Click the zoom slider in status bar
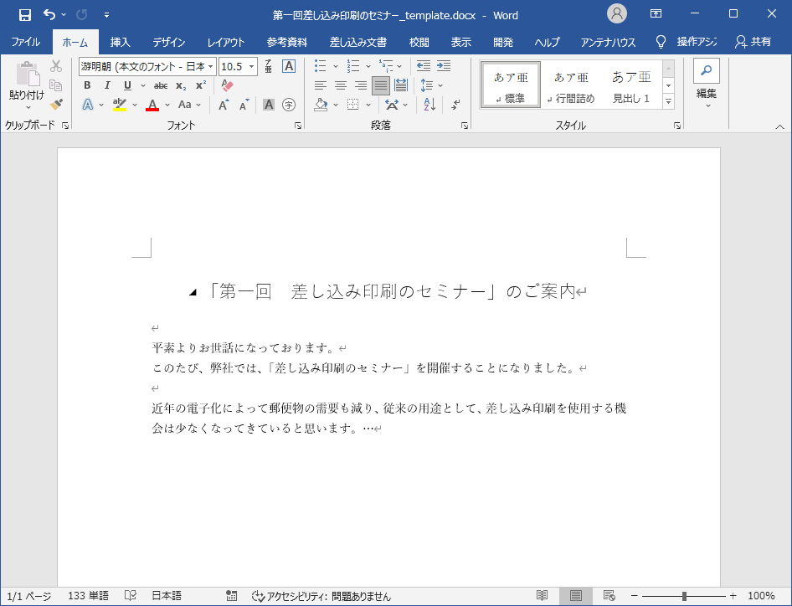The width and height of the screenshot is (792, 606). 685,596
